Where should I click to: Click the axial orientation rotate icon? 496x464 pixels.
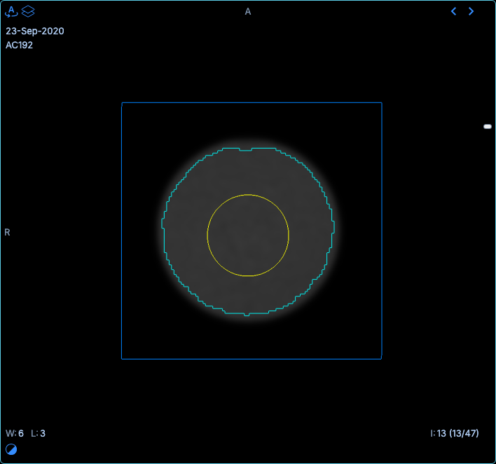11,11
